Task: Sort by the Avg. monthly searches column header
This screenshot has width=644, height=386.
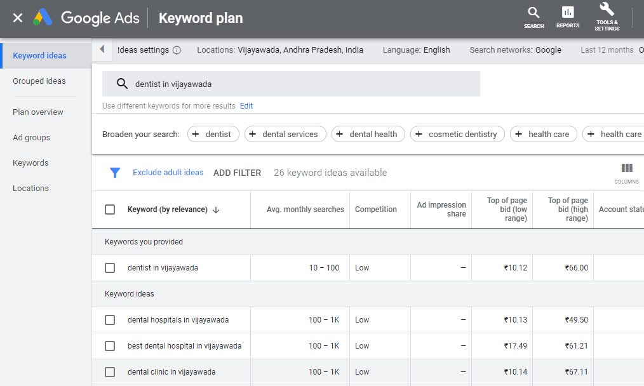Action: point(305,210)
